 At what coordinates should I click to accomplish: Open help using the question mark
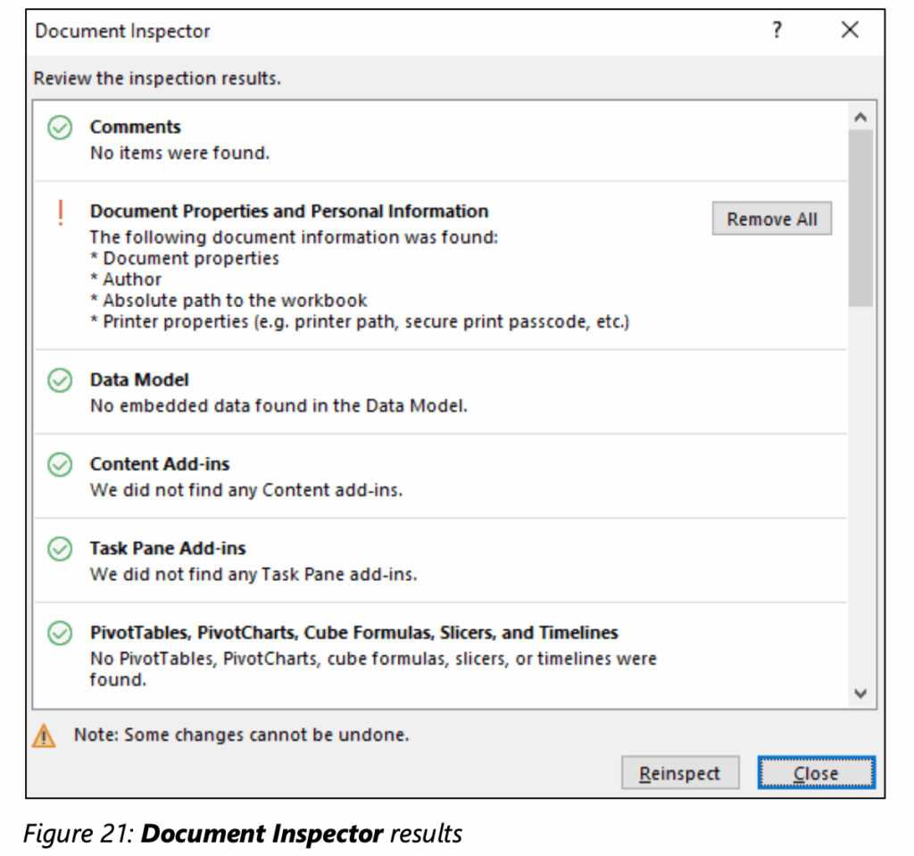[777, 30]
